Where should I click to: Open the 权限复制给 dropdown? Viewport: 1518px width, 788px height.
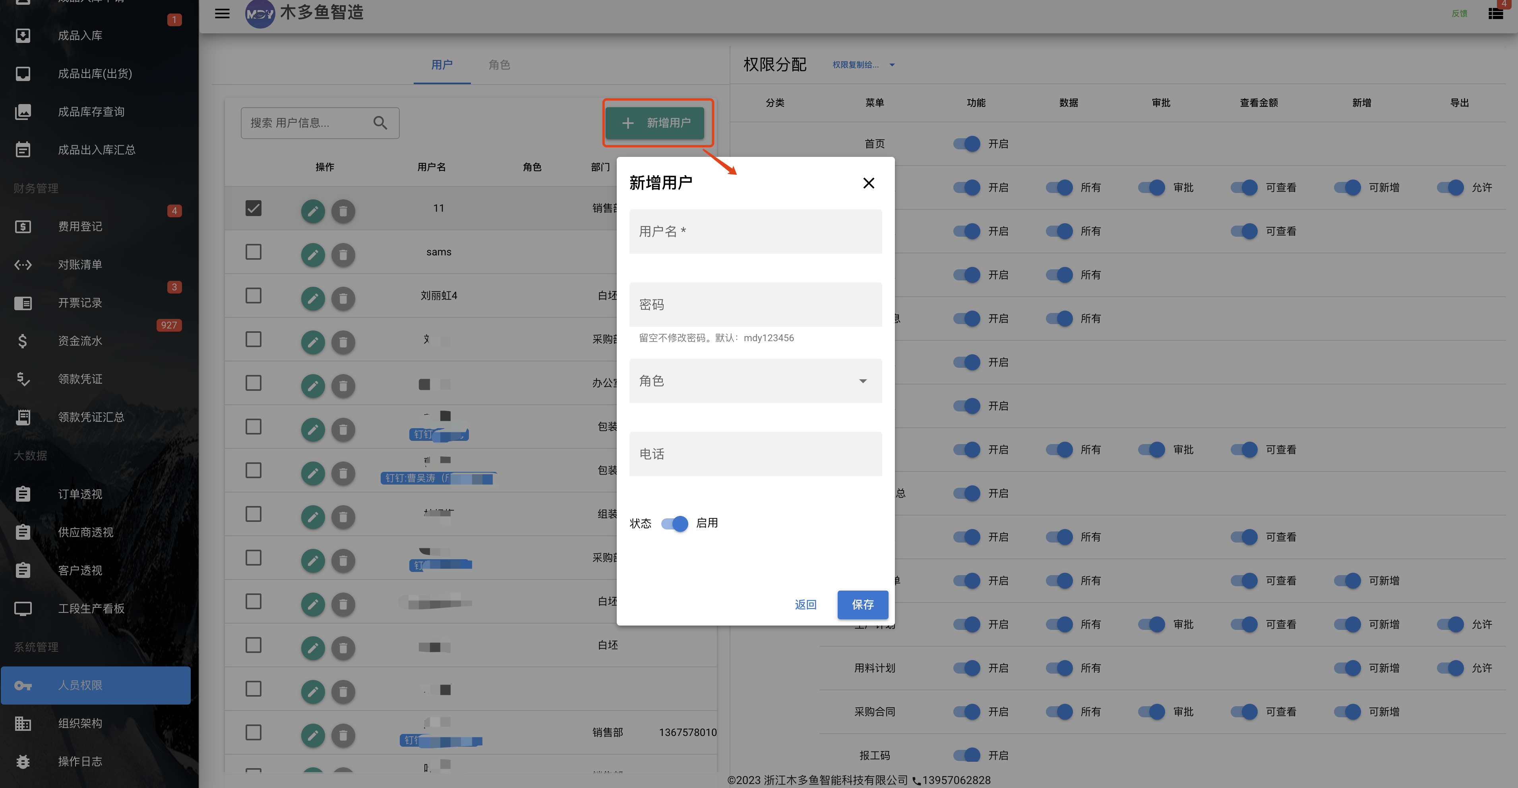(x=863, y=65)
